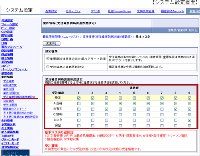Open フォーム設定 in the sidebar
The width and height of the screenshot is (200, 156).
click(x=10, y=24)
